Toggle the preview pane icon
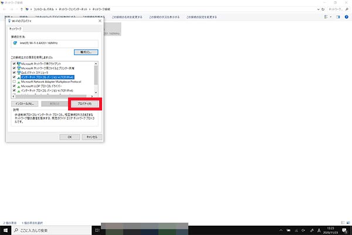 (x=337, y=17)
